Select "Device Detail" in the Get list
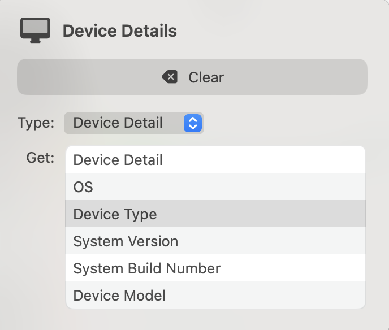The height and width of the screenshot is (330, 389). tap(118, 160)
